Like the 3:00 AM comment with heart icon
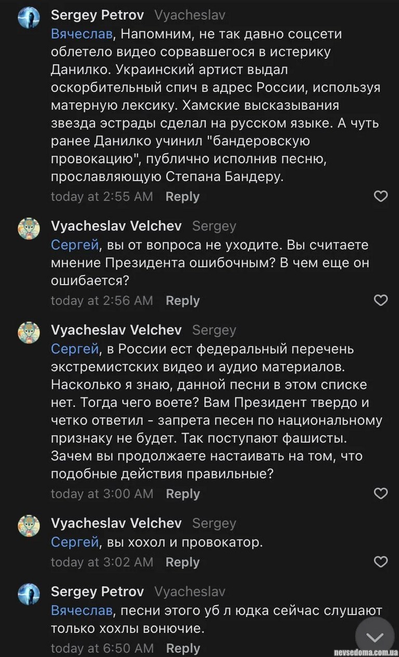Viewport: 399px width, 657px height. [381, 493]
